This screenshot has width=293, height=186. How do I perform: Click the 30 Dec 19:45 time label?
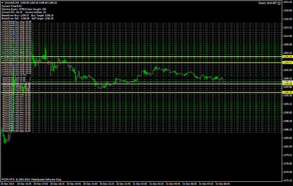[x=74, y=184]
